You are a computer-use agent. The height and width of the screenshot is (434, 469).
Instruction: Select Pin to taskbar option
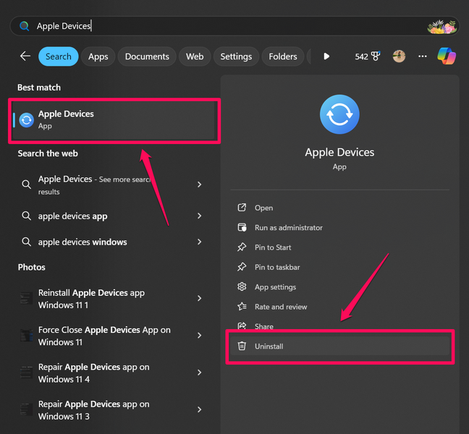277,268
